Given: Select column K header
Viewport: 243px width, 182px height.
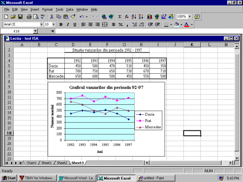Looking at the screenshot, I should tap(192, 45).
